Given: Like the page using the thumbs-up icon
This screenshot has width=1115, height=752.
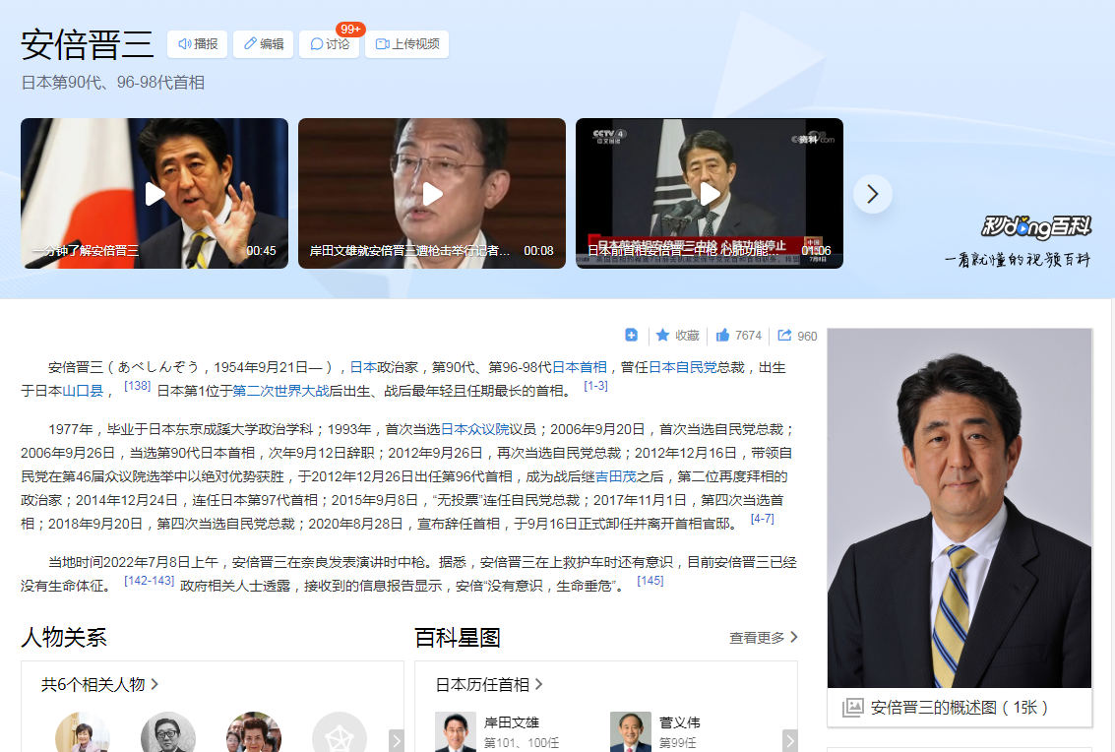Looking at the screenshot, I should click(725, 335).
